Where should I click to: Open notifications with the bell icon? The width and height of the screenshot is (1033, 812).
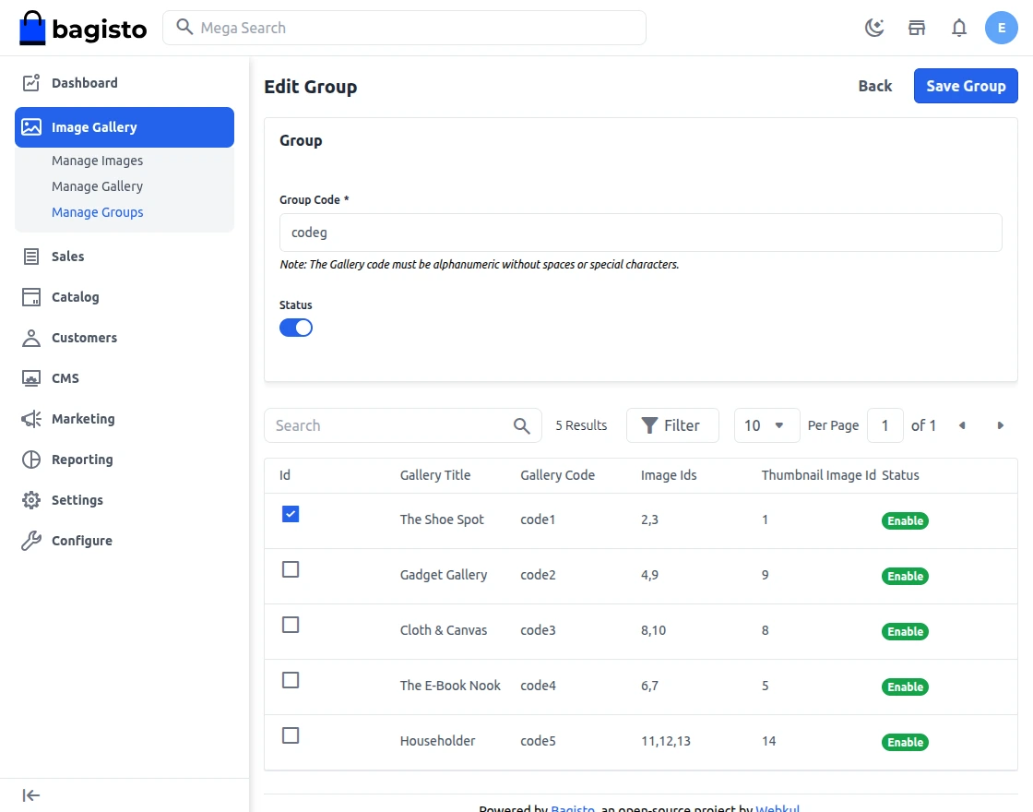click(x=959, y=27)
